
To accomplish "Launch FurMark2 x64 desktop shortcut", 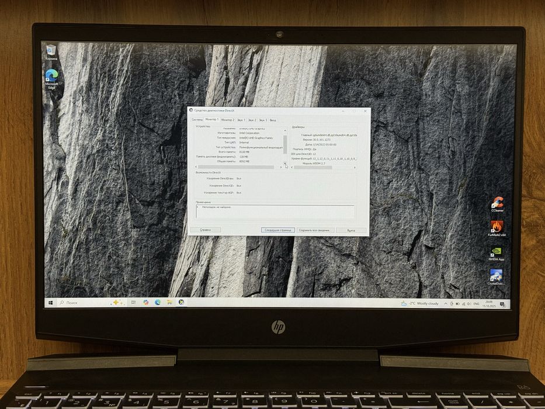I will pyautogui.click(x=497, y=228).
